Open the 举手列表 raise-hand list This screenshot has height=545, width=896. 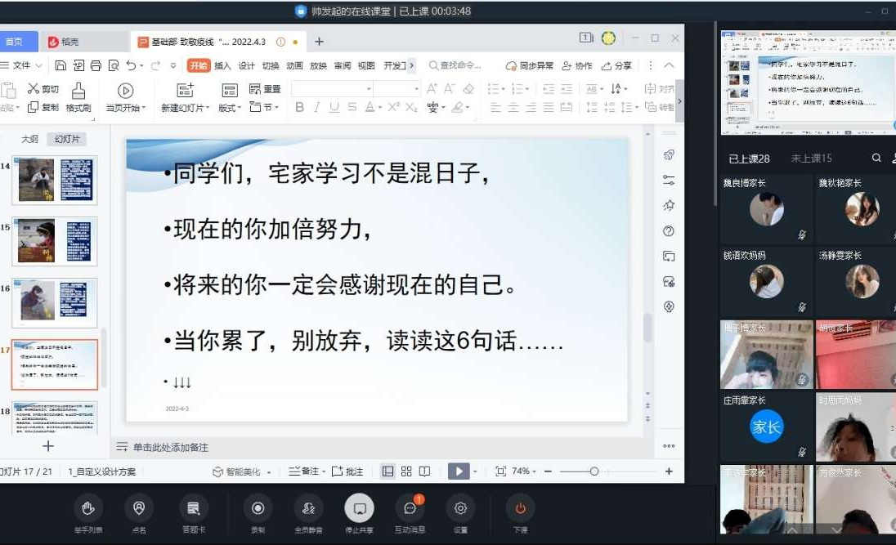pyautogui.click(x=87, y=509)
